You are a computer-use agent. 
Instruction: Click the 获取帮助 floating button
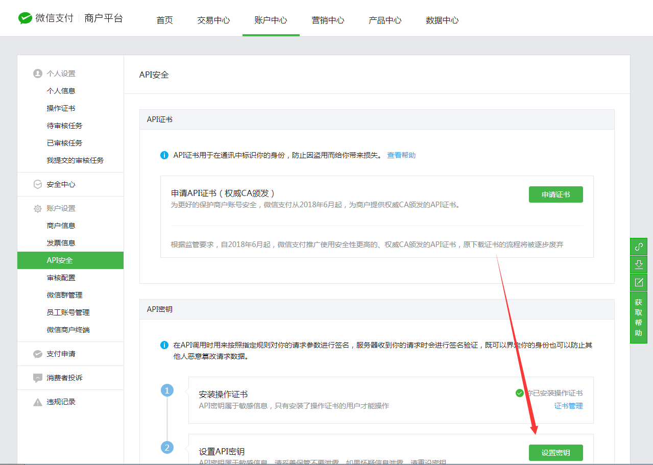639,317
